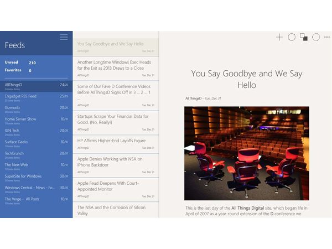This screenshot has height=249, width=332.
Task: Open 'Apple Denies Working with NSA' article
Action: click(x=116, y=165)
